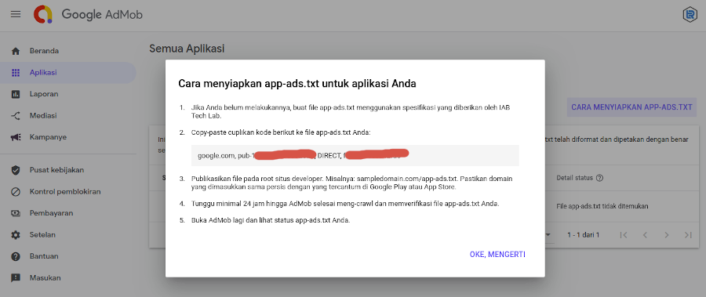
Task: Open Pusat kebijakan in the sidebar
Action: 68,170
